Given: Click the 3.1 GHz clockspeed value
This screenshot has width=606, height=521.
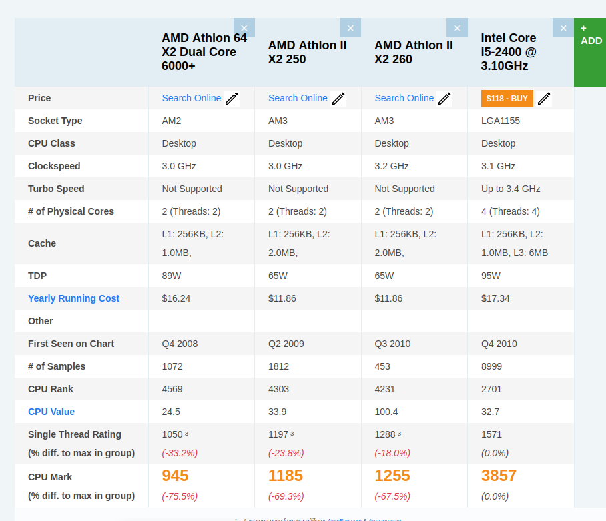Looking at the screenshot, I should 498,166.
